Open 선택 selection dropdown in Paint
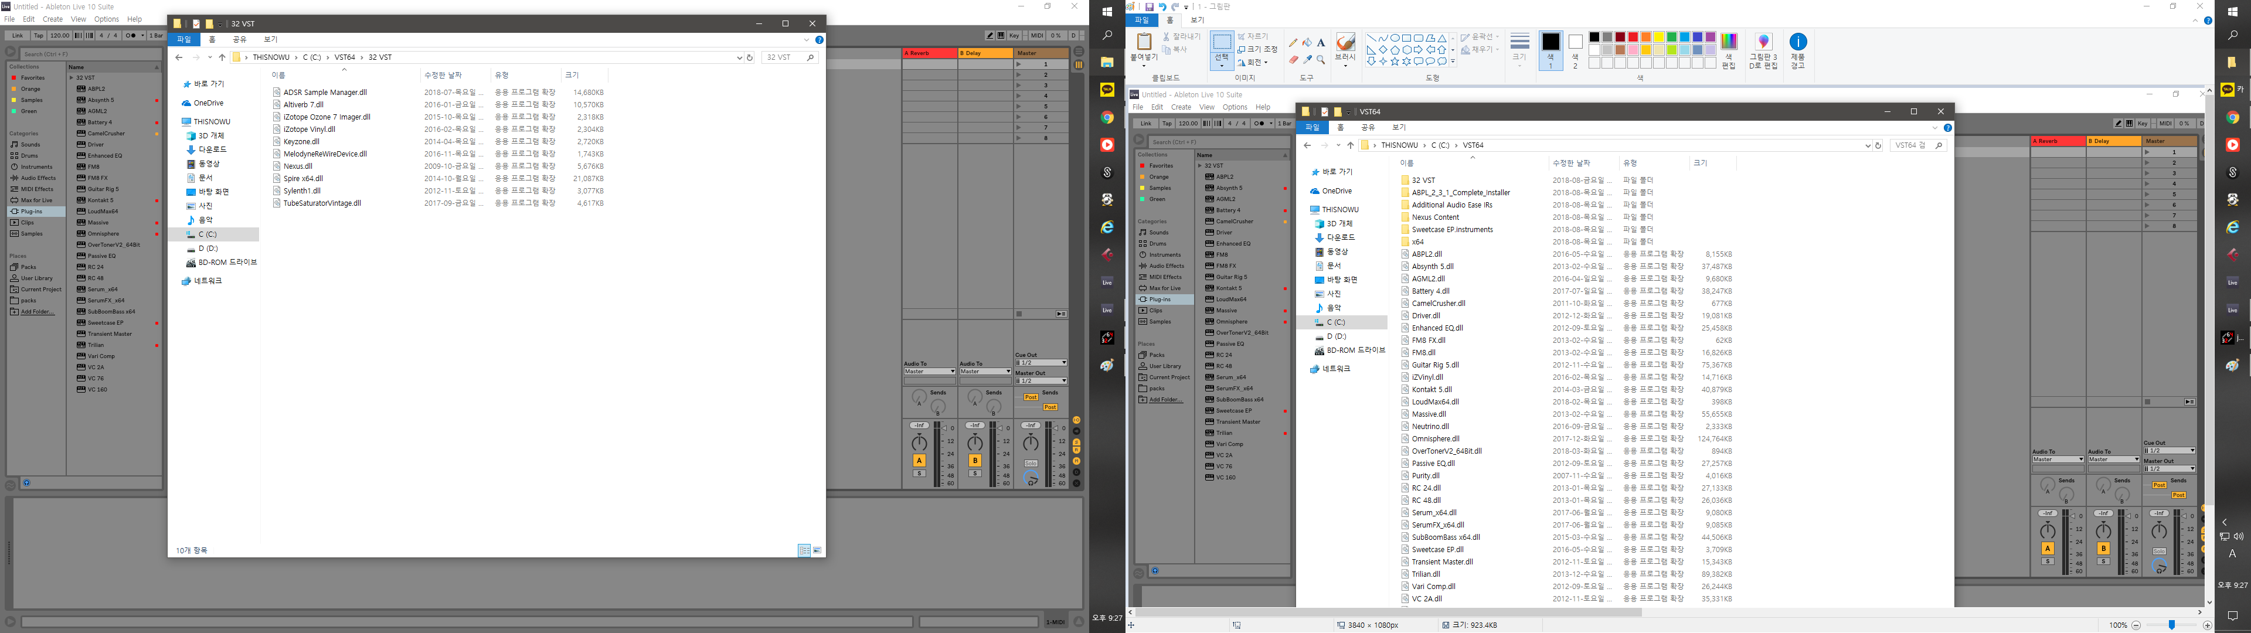 [x=1222, y=61]
